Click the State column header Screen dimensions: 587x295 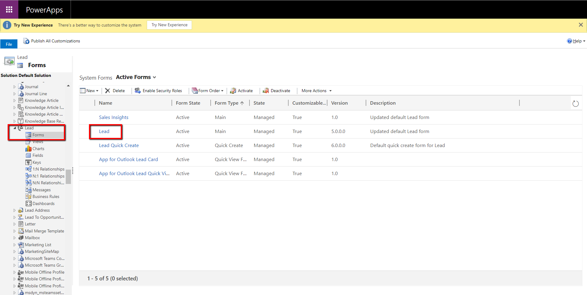coord(269,103)
